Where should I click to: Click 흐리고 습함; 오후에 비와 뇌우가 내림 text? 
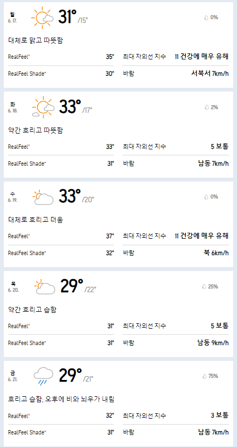coord(61,399)
